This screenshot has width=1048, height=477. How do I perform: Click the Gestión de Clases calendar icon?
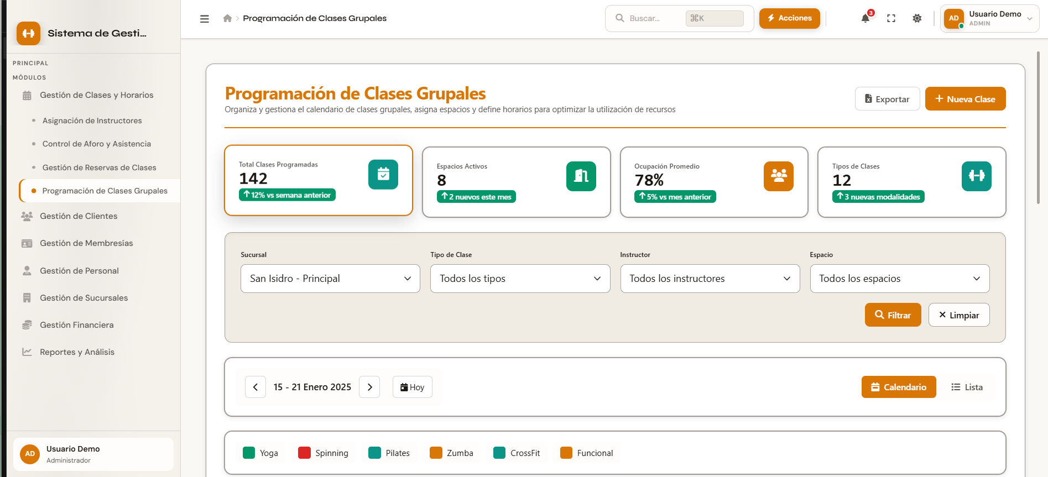[27, 95]
